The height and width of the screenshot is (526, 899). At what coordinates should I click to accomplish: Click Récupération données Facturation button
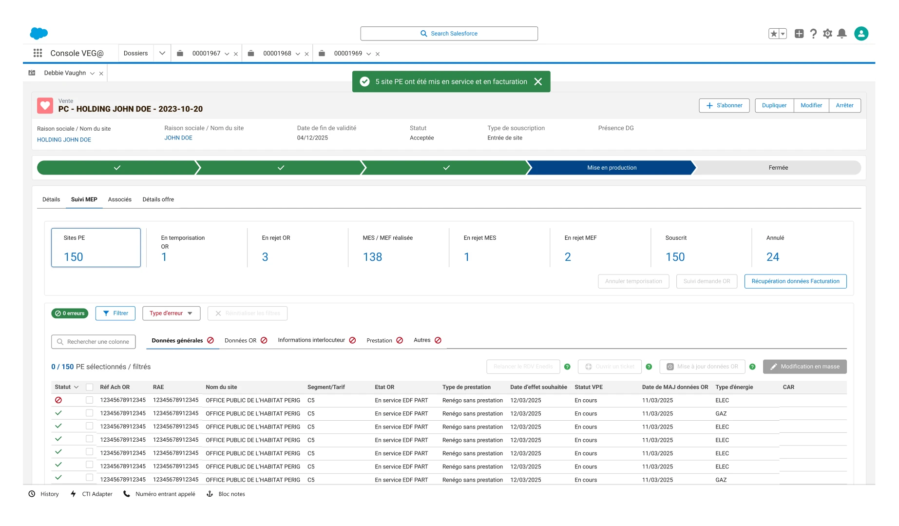pyautogui.click(x=795, y=281)
